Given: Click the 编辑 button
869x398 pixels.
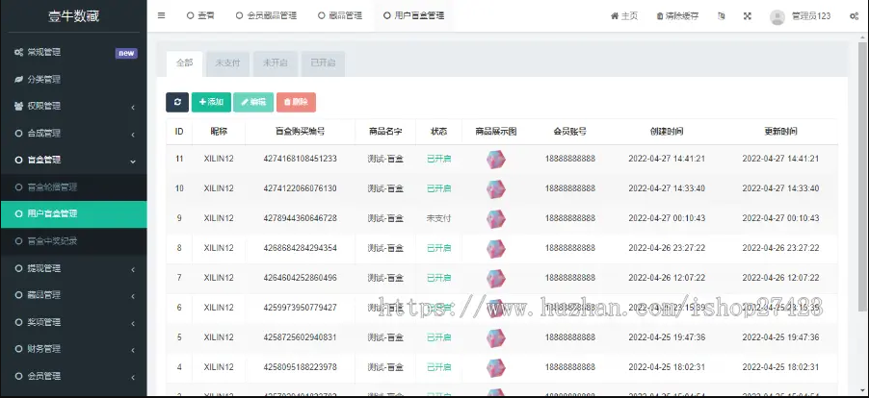Looking at the screenshot, I should (253, 102).
